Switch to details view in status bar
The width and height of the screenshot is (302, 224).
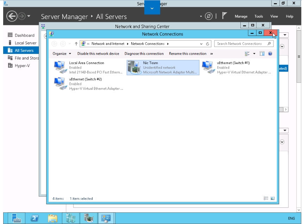(266, 198)
